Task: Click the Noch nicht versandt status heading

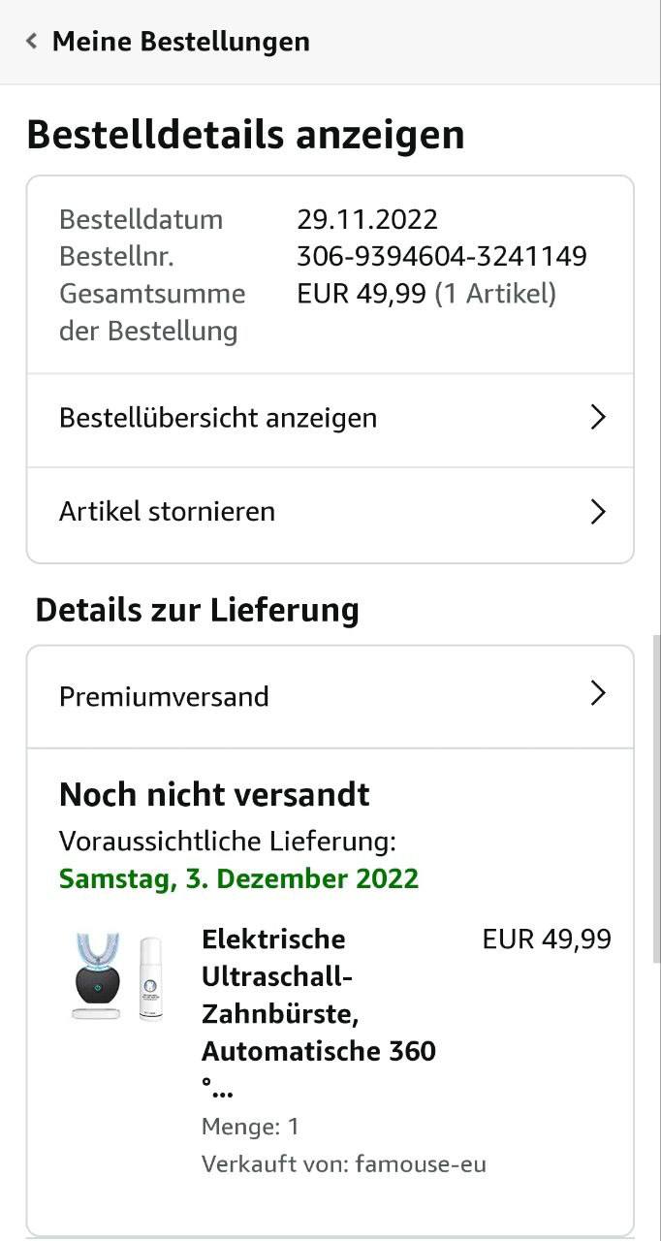Action: point(214,795)
